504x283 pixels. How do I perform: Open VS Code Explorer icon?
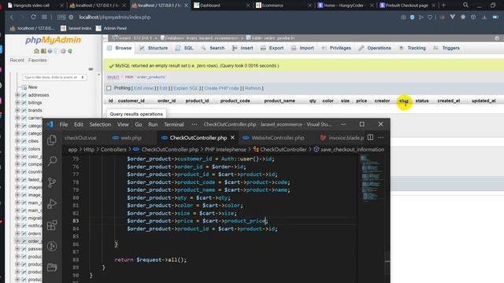[52, 140]
